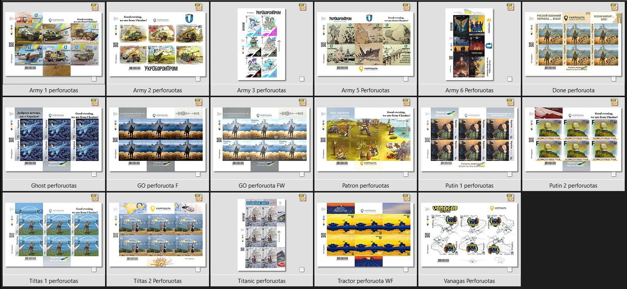Click the 'GO perforuota FW' file name

tap(262, 186)
